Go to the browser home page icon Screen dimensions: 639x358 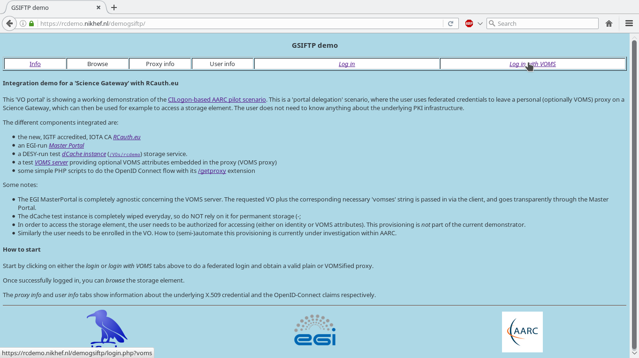click(609, 23)
